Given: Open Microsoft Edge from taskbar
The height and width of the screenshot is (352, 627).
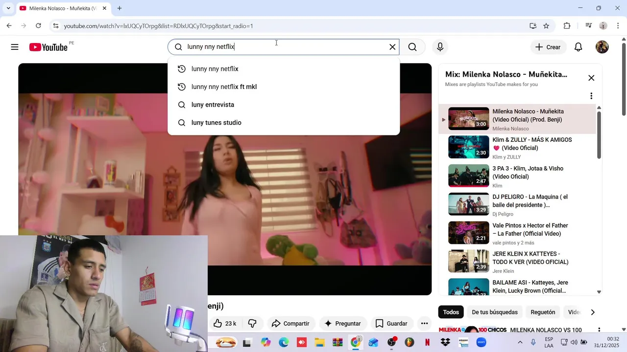Looking at the screenshot, I should click(x=284, y=342).
